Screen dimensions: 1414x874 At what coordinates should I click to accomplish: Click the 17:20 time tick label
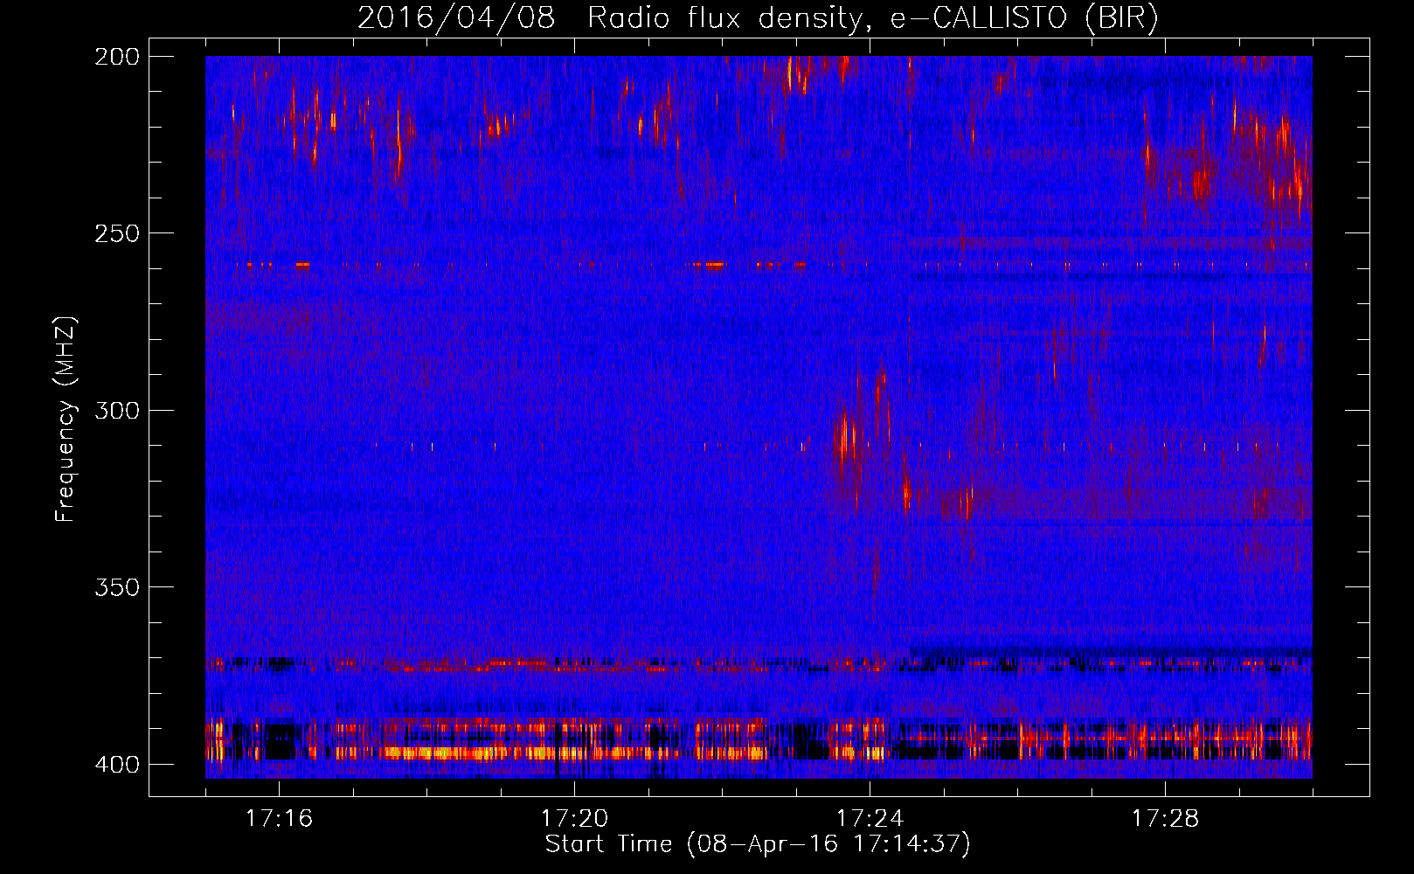pyautogui.click(x=574, y=819)
